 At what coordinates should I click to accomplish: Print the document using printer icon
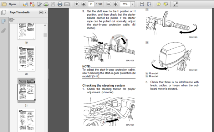pyautogui.click(x=60, y=4)
